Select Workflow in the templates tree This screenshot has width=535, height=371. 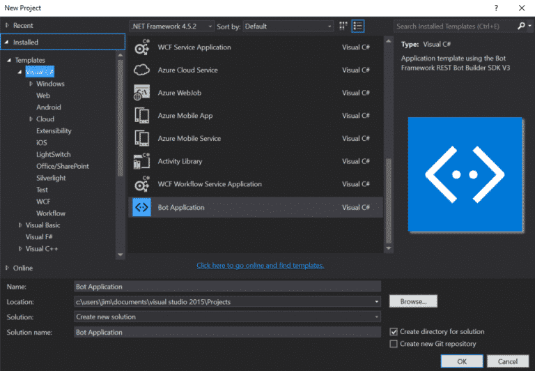[50, 213]
